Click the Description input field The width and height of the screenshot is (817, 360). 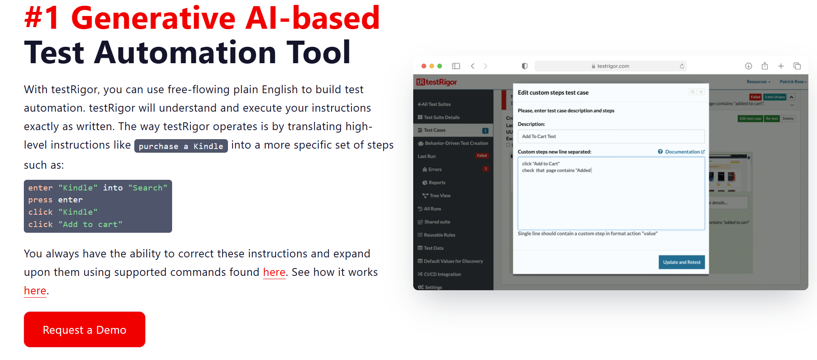point(611,137)
